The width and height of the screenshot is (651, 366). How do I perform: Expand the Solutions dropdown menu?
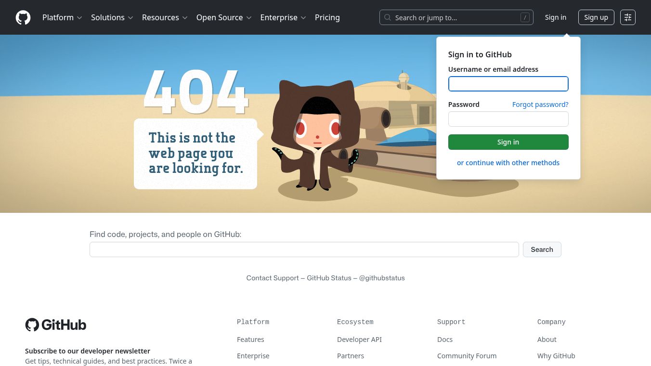[112, 17]
